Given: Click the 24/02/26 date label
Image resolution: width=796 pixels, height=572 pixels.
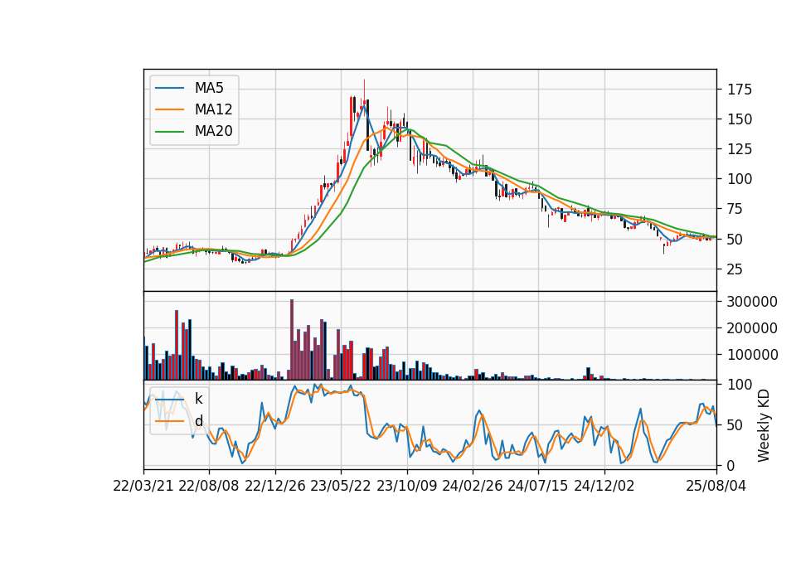Looking at the screenshot, I should [472, 486].
